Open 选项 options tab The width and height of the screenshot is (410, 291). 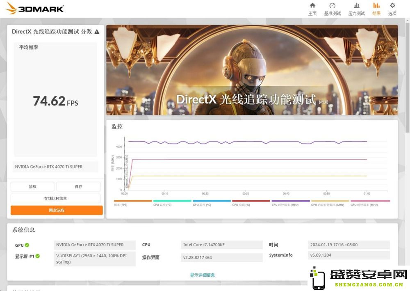point(392,9)
